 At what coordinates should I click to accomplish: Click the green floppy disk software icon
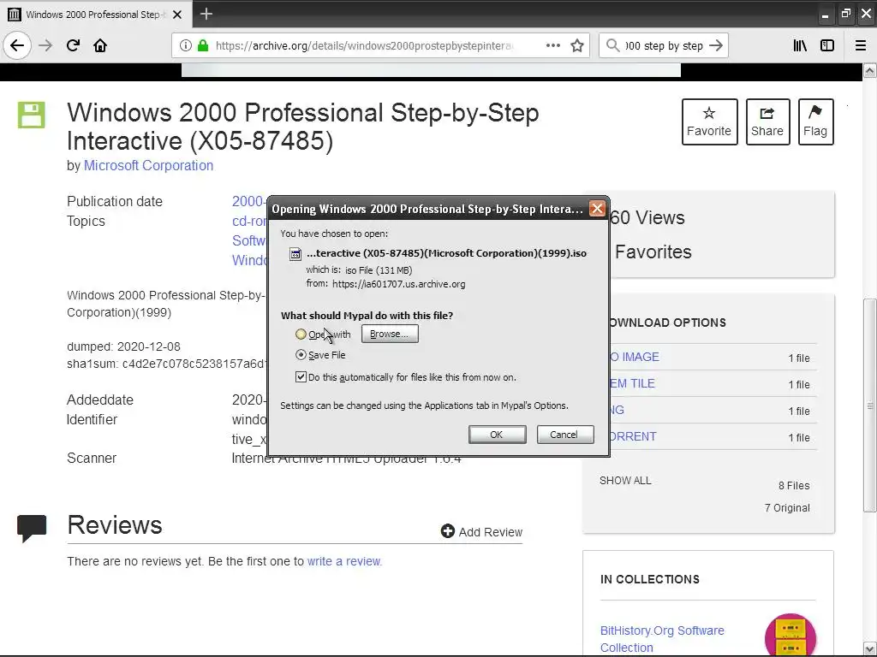coord(32,115)
